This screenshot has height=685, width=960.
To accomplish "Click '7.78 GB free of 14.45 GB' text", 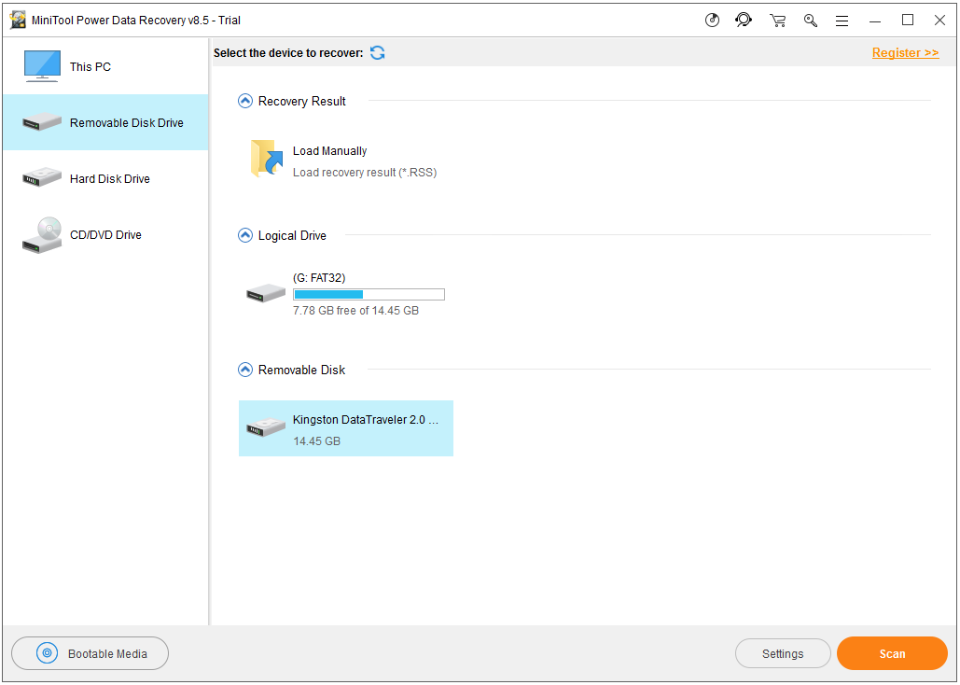I will pyautogui.click(x=355, y=311).
